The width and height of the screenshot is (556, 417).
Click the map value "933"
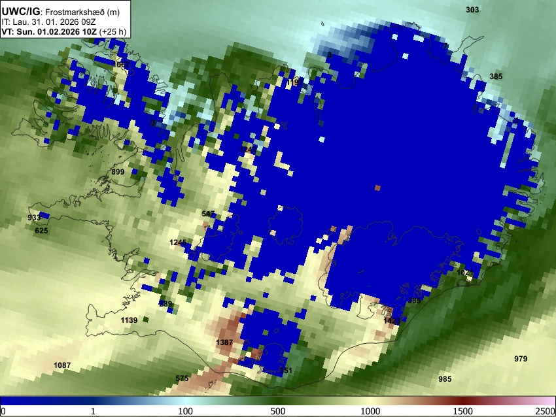(x=34, y=218)
